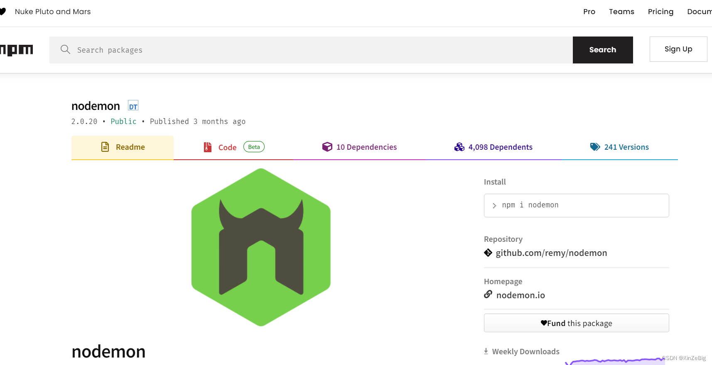Click the heart icon beside Nuke Pluto and Mars
The width and height of the screenshot is (712, 365).
pyautogui.click(x=2, y=12)
